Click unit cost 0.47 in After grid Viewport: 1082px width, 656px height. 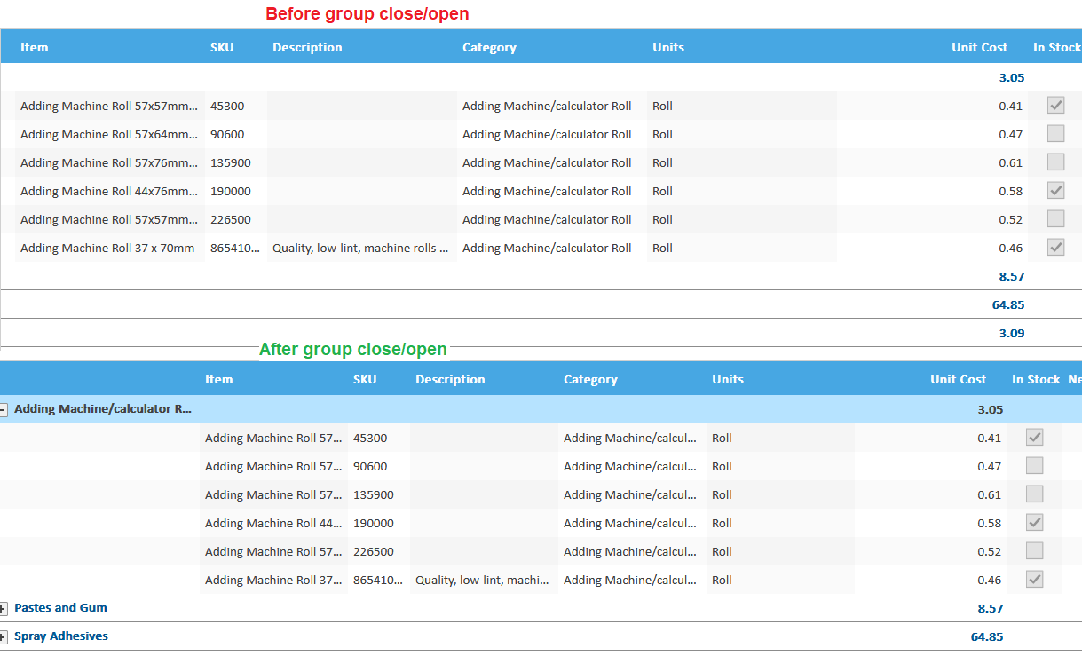(990, 466)
